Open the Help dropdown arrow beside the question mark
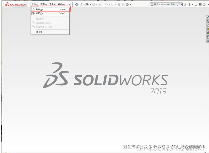 pos(192,4)
